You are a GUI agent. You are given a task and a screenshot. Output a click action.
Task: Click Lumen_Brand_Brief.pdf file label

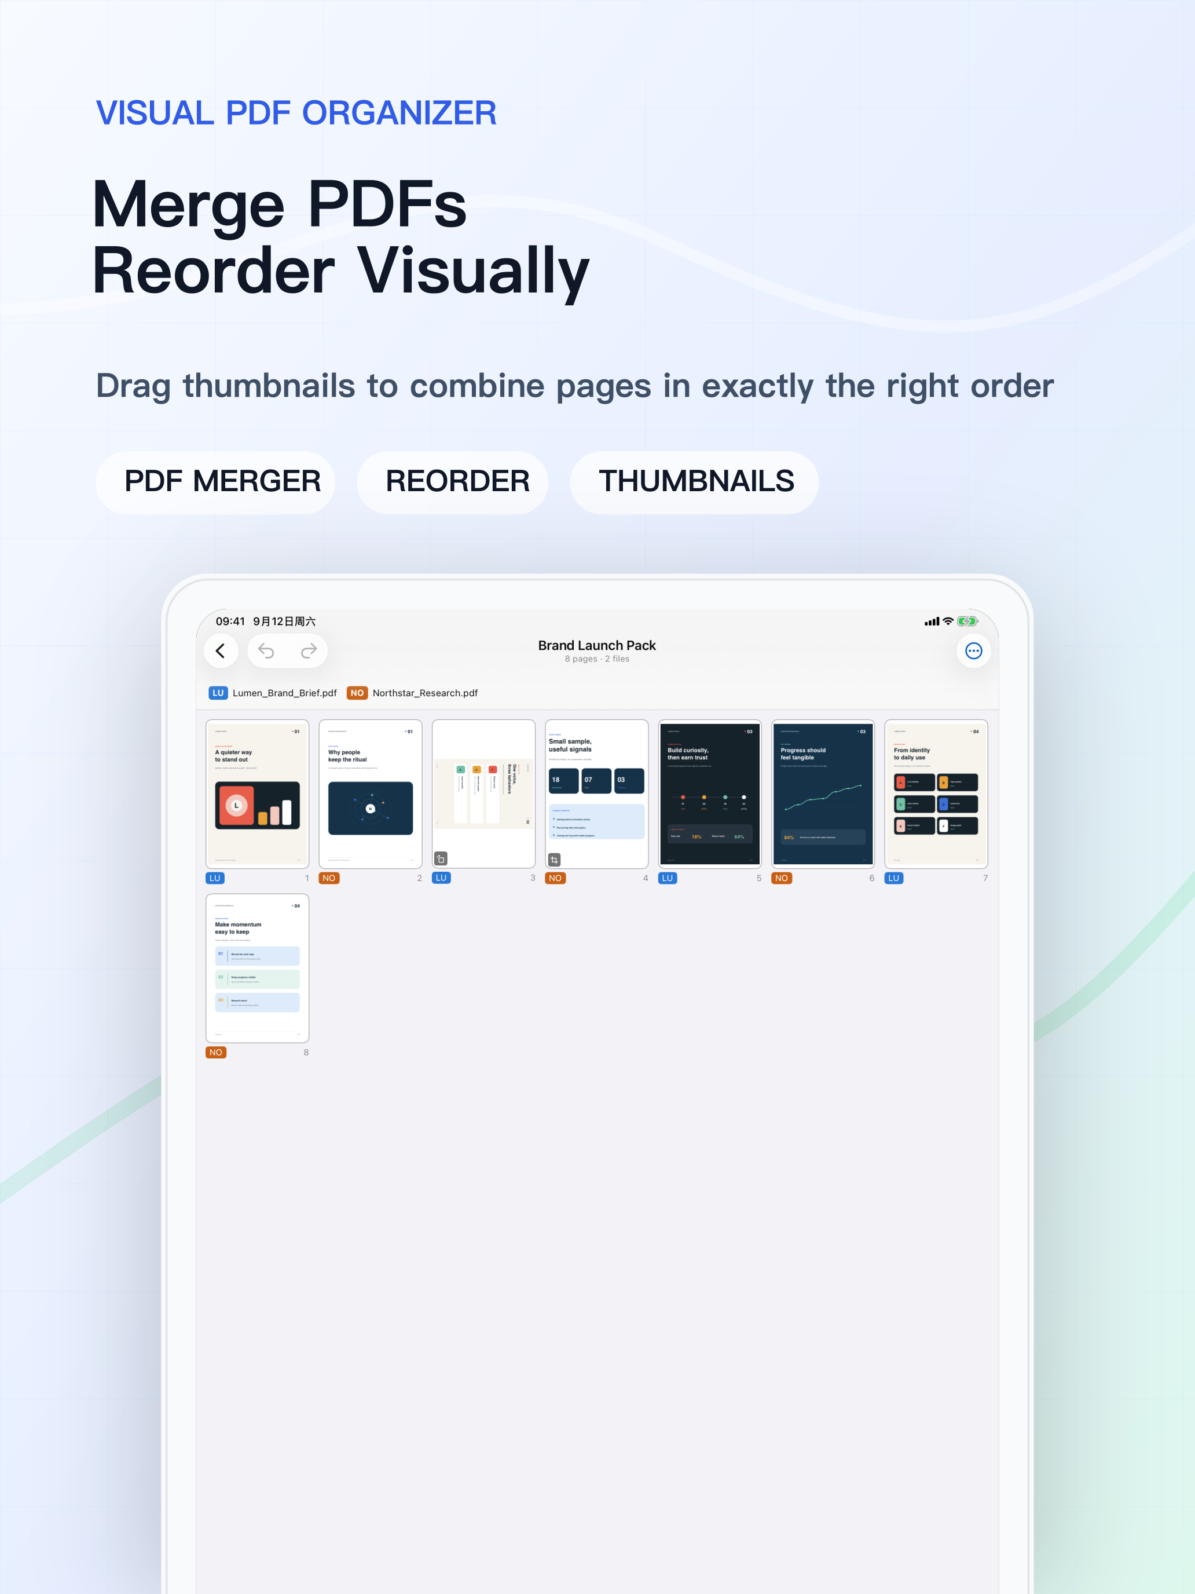pos(284,693)
